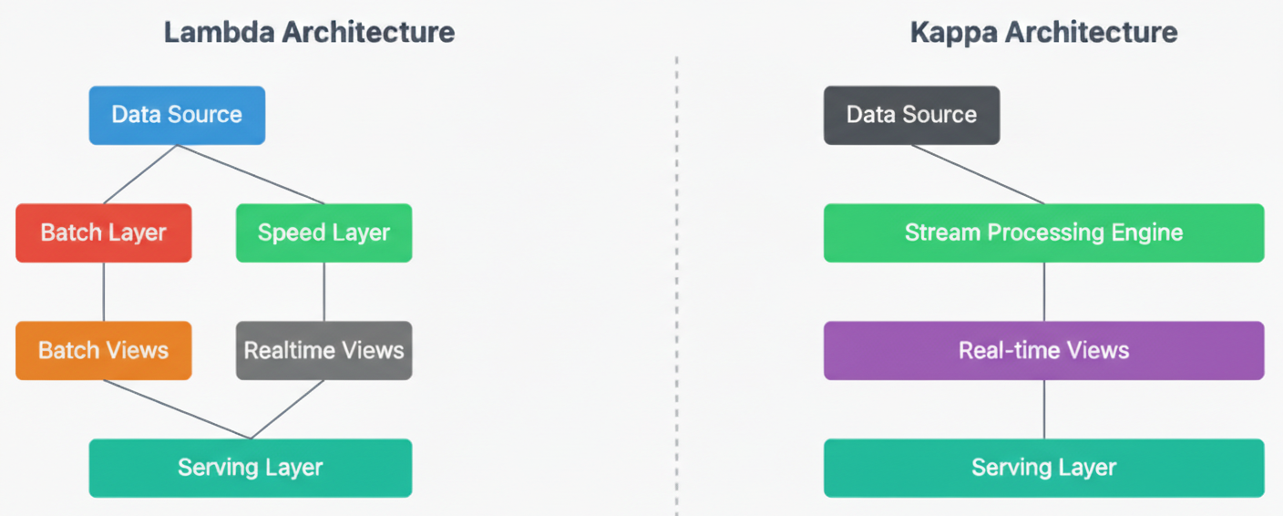This screenshot has height=516, width=1283.
Task: Click line between Batch Layer and Batch Views
Action: pos(104,292)
